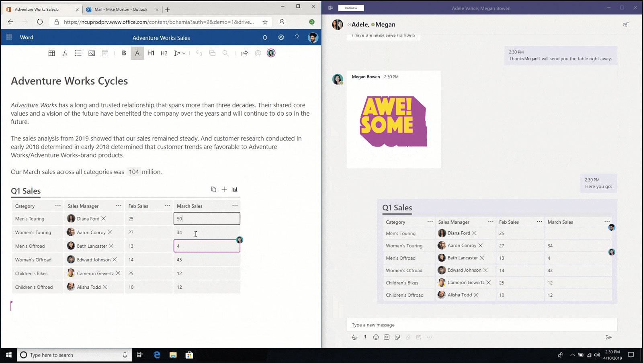Viewport: 643px width, 363px height.
Task: Open settings gear in Word header
Action: (x=281, y=37)
